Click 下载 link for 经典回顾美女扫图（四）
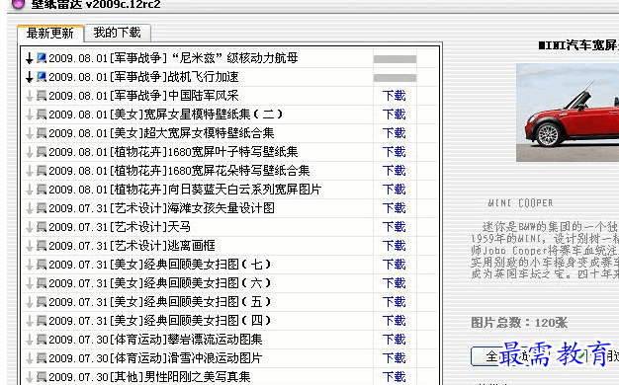The image size is (619, 385). tap(394, 321)
